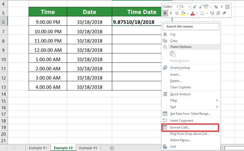Click the Decrease Decimal icon
This screenshot has width=244, height=151.
(x=218, y=13)
